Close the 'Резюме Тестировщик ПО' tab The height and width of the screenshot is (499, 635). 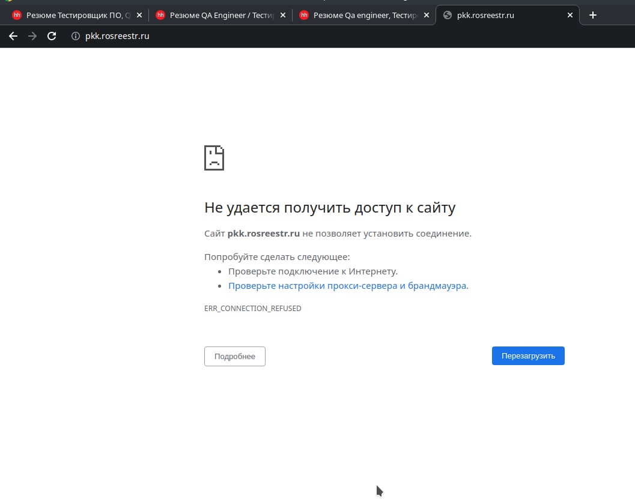click(x=139, y=15)
